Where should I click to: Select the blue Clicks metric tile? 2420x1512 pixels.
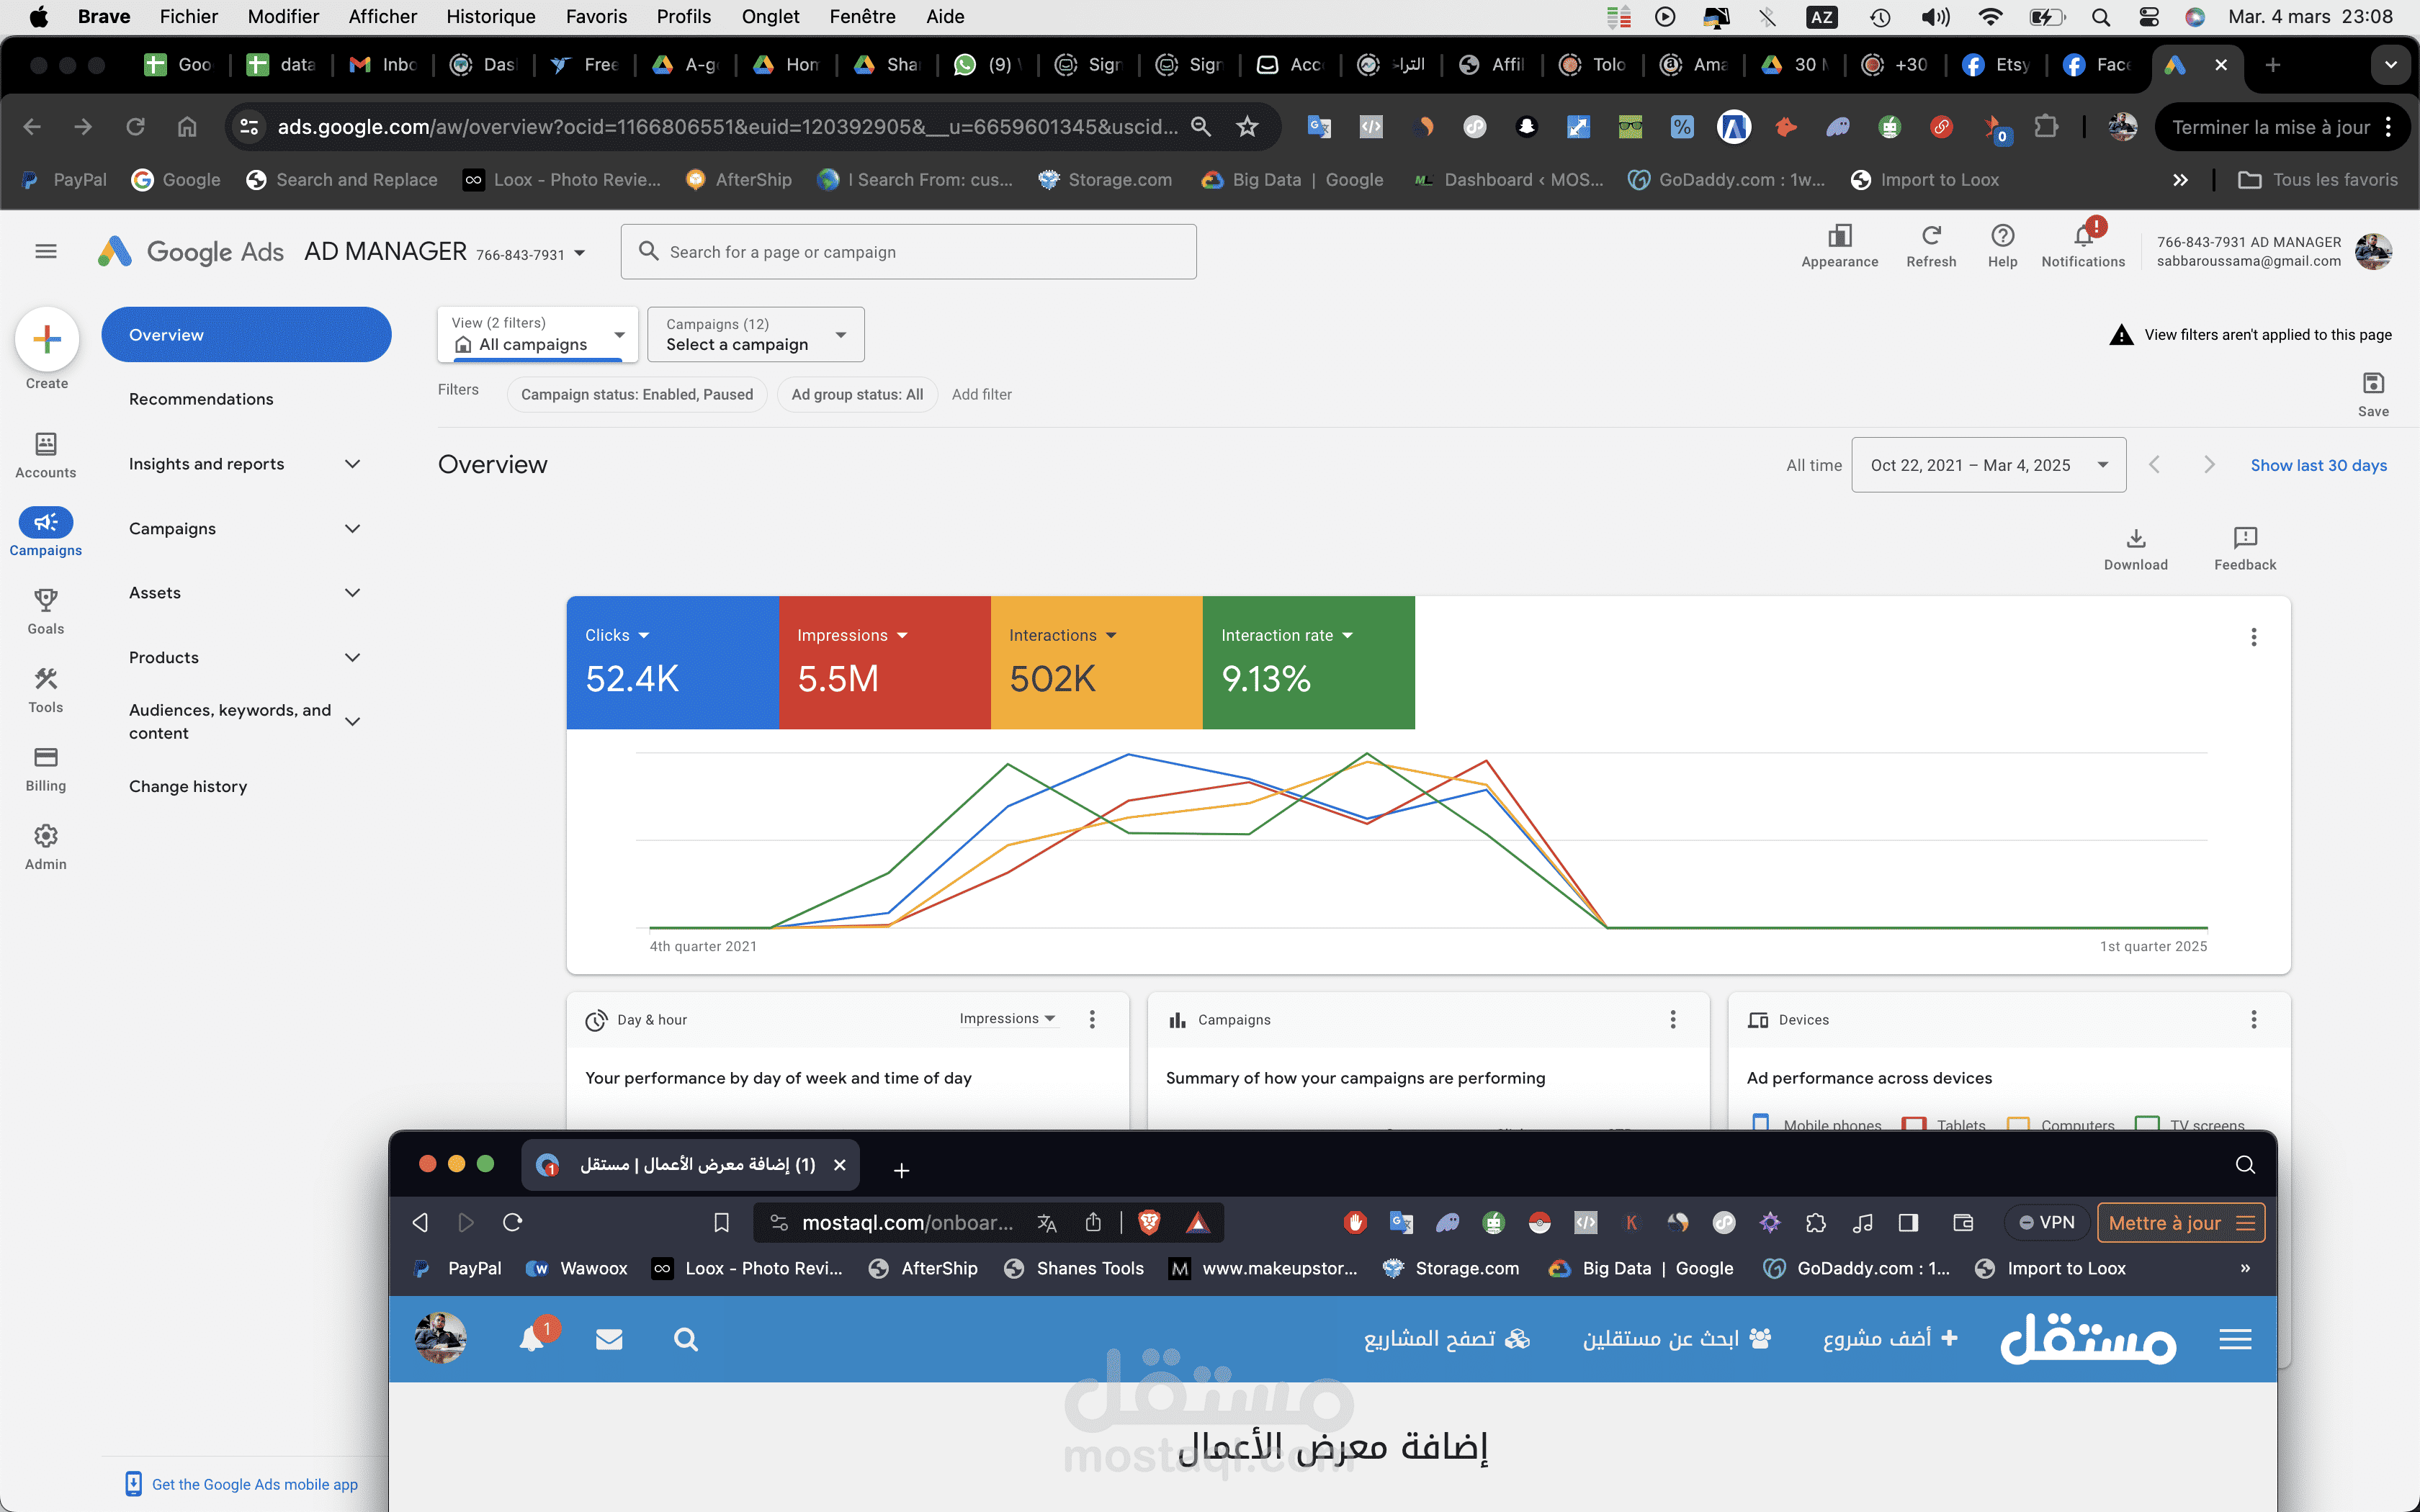(x=672, y=663)
